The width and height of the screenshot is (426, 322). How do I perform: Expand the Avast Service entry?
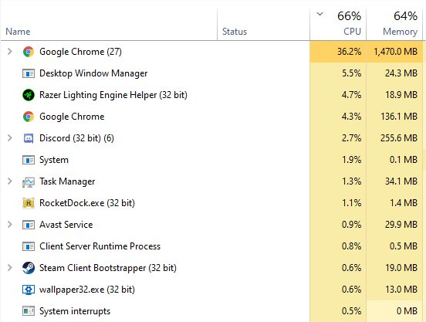pyautogui.click(x=10, y=225)
